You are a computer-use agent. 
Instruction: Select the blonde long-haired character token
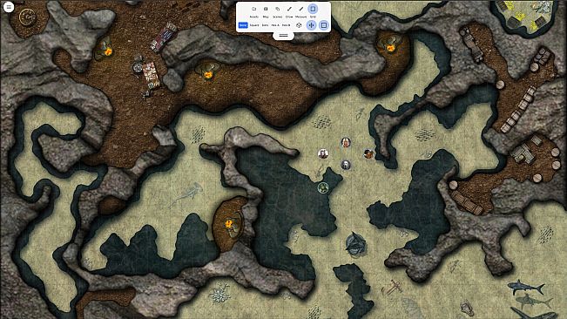[346, 143]
